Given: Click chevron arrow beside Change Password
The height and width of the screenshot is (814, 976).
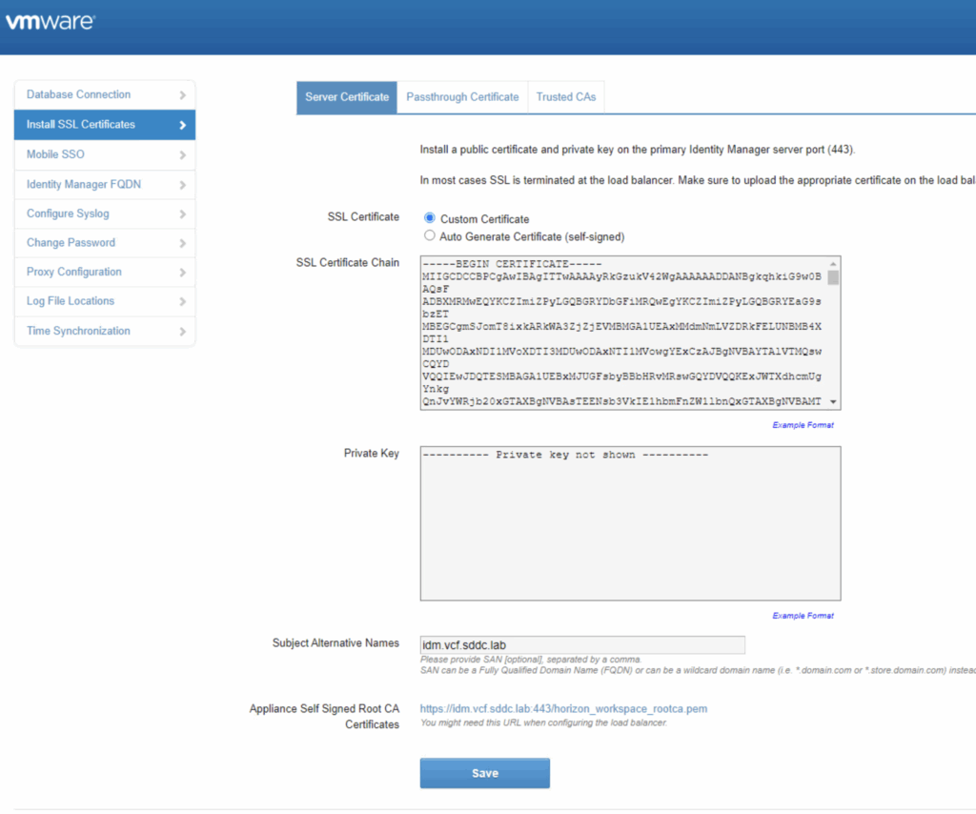Looking at the screenshot, I should [x=182, y=243].
